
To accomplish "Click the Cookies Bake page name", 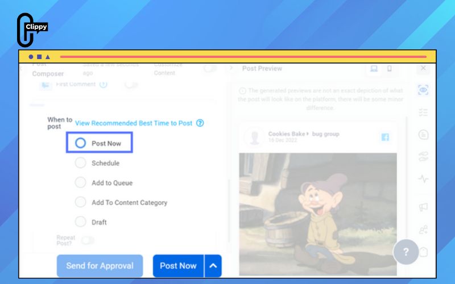I will 287,134.
